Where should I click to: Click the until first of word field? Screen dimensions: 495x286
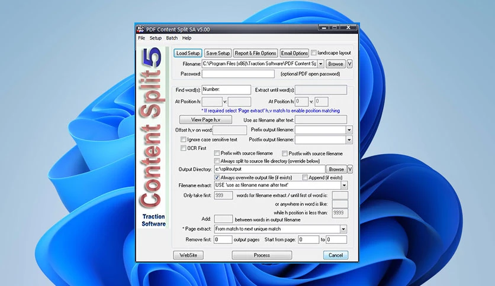[x=340, y=195]
